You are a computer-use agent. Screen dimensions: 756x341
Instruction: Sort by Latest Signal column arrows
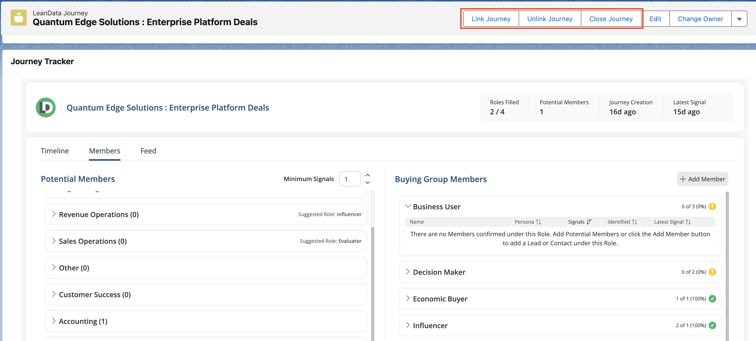pos(688,222)
